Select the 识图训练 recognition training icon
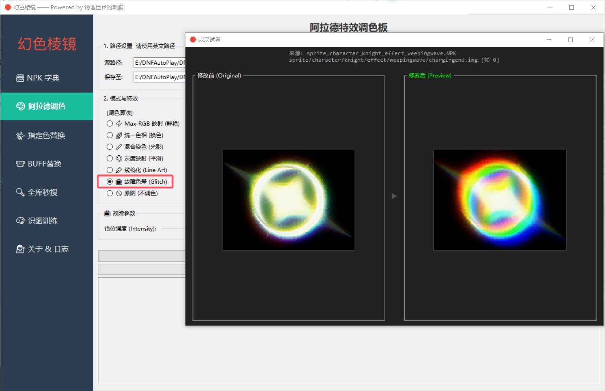605x391 pixels. (20, 220)
